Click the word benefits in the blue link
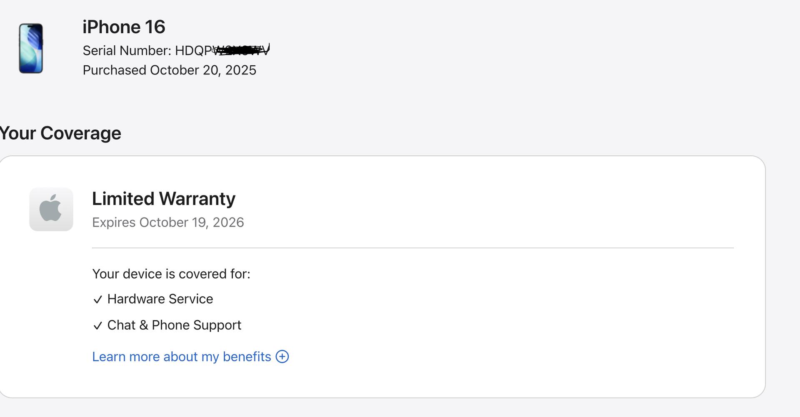The image size is (800, 417). click(x=247, y=357)
